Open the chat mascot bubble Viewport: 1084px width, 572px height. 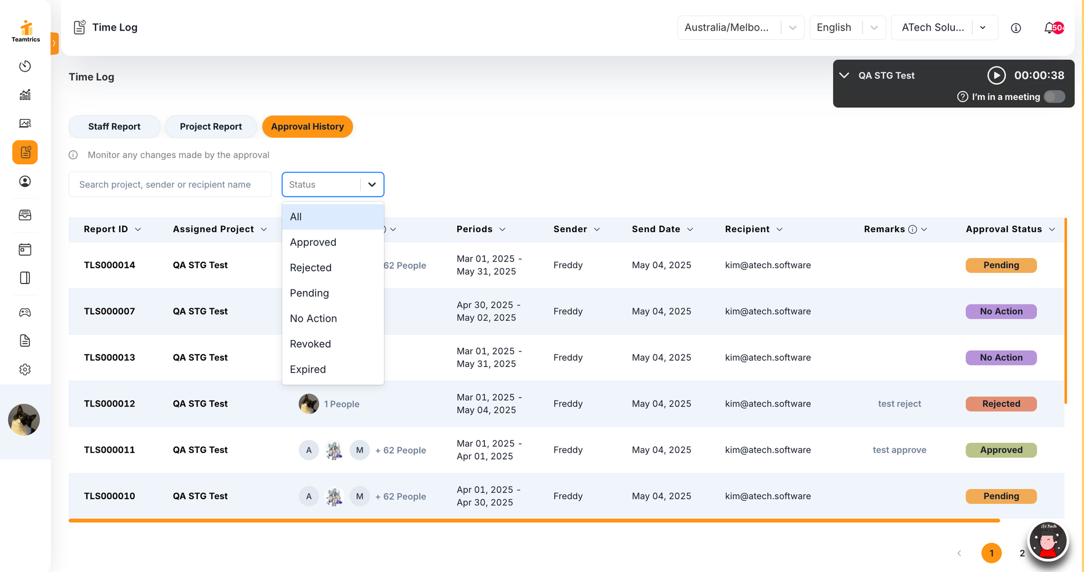[x=1048, y=541]
